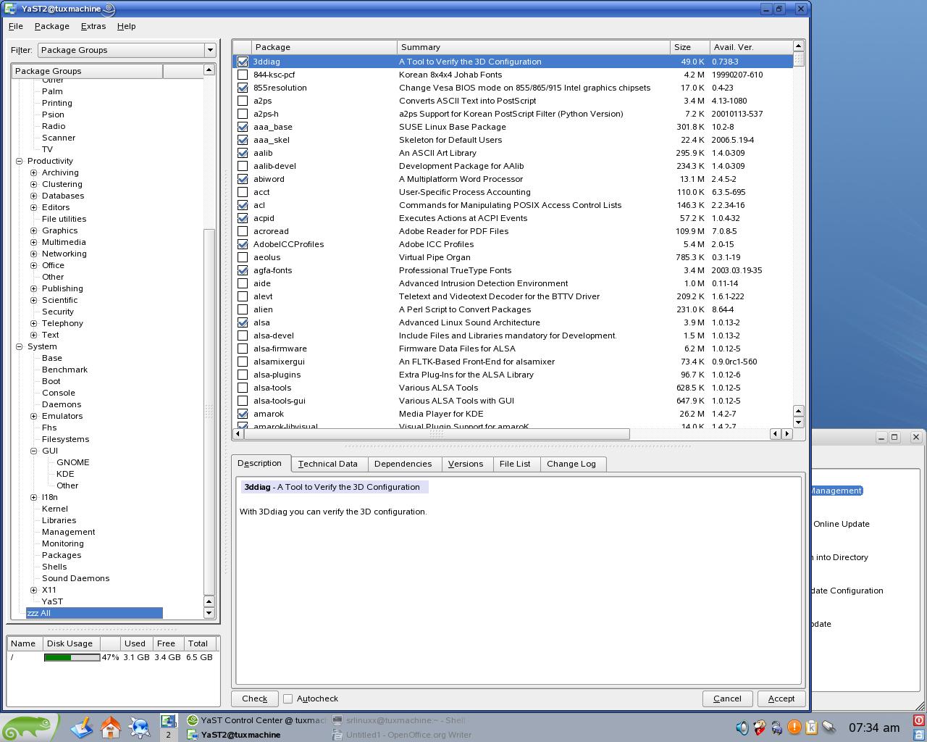Image resolution: width=927 pixels, height=742 pixels.
Task: Click the Cancel button
Action: tap(727, 699)
